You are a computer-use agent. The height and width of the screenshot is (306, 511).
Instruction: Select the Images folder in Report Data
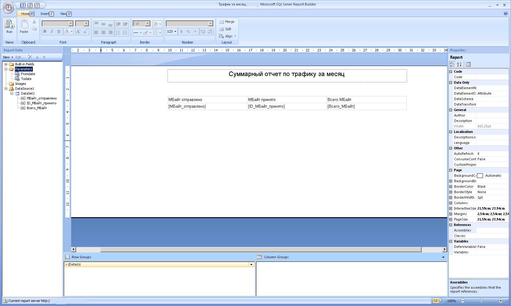[x=20, y=84]
